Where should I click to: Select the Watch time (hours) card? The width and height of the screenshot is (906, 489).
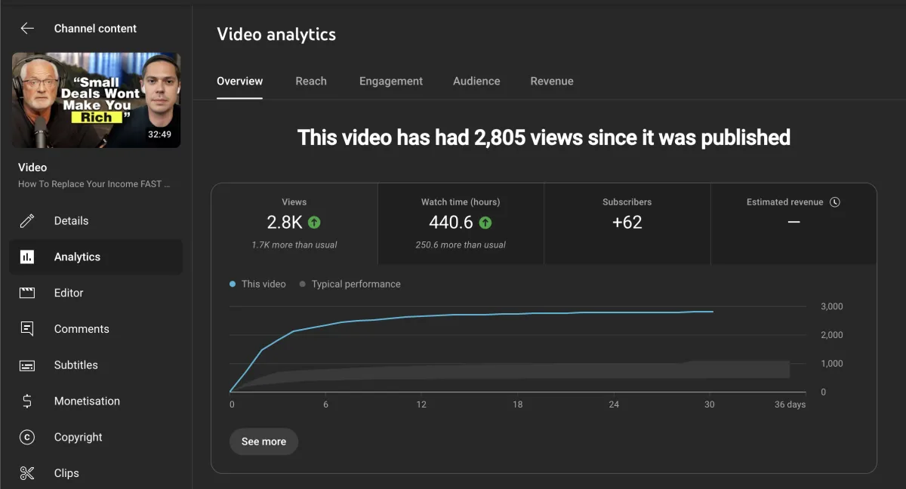[x=461, y=223]
